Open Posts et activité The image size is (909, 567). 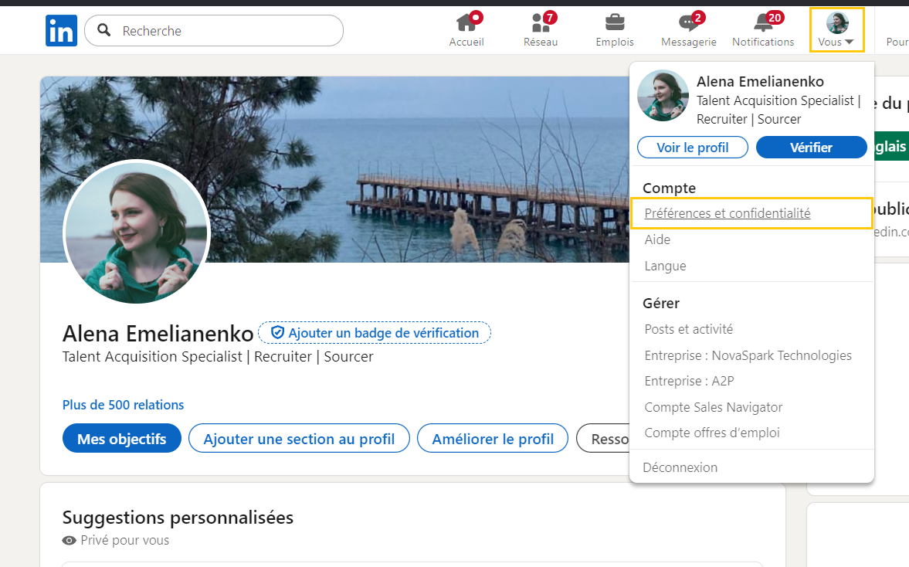[x=688, y=329]
